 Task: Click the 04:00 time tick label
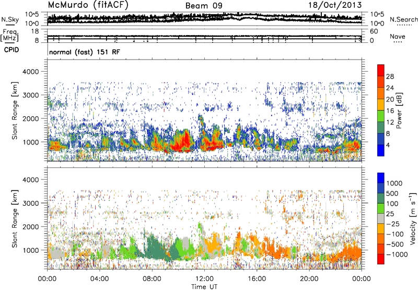(x=99, y=279)
